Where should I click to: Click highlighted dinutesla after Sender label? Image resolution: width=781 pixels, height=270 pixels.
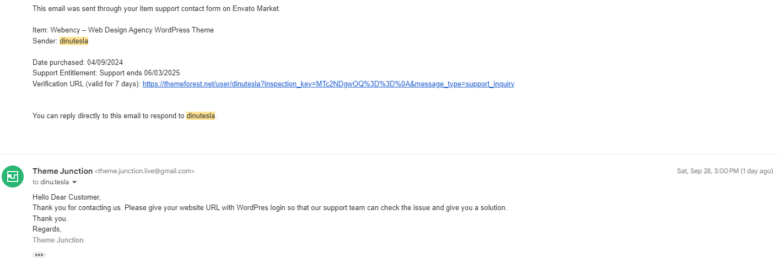pyautogui.click(x=74, y=41)
